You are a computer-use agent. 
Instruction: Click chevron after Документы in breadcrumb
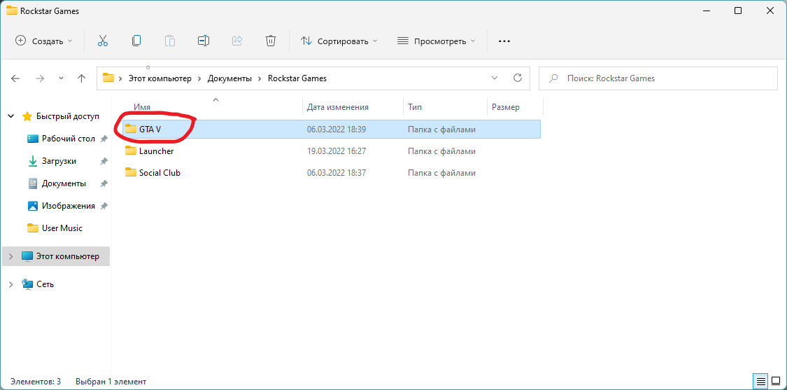coord(260,78)
